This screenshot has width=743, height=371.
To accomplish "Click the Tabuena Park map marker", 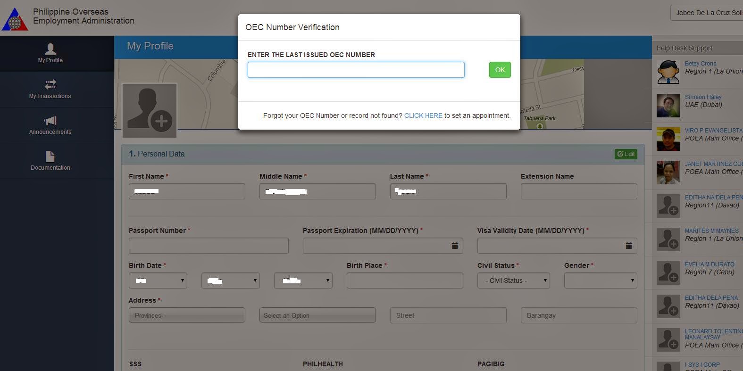I will point(540,126).
